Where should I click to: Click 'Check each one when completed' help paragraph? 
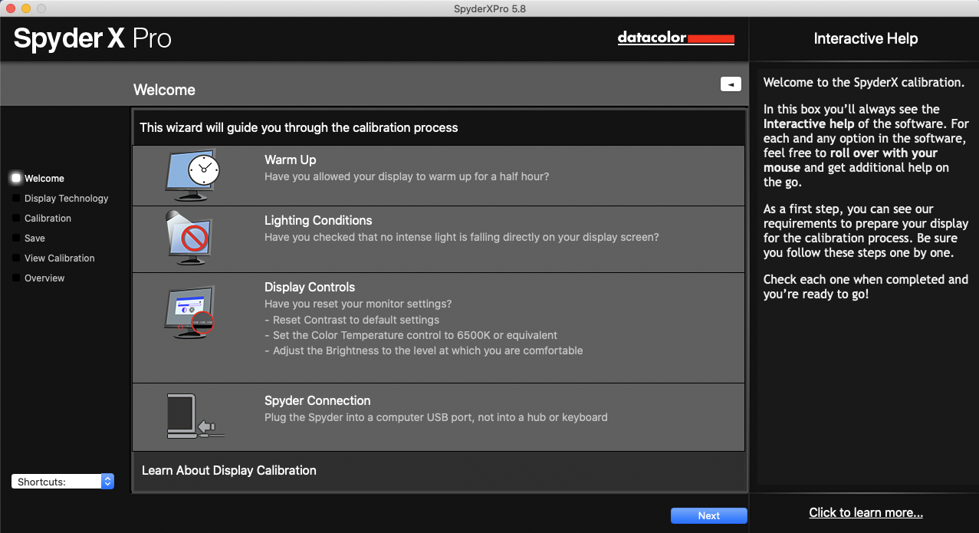pos(866,287)
